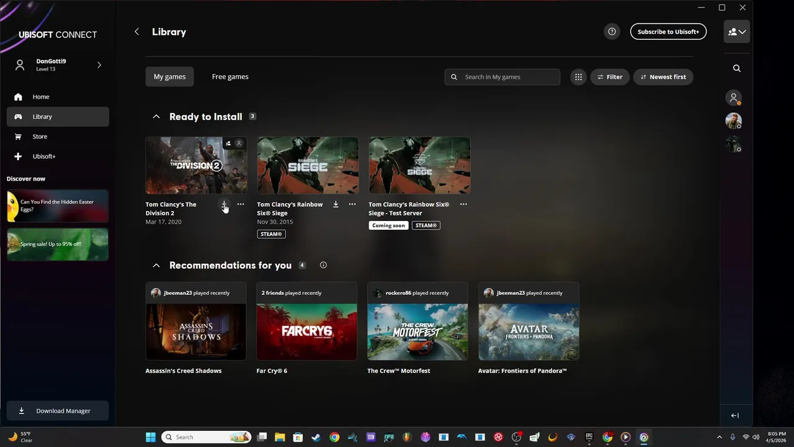
Task: Open Rainbow Six Siege cover thumbnail
Action: click(x=308, y=165)
